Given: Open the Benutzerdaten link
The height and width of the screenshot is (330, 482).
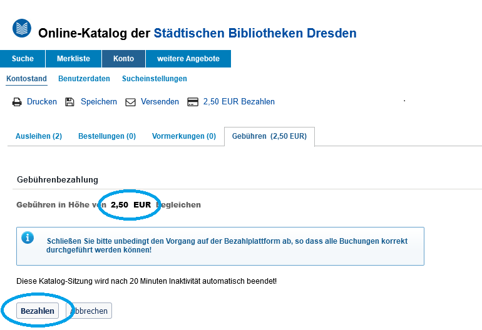Looking at the screenshot, I should (x=84, y=79).
